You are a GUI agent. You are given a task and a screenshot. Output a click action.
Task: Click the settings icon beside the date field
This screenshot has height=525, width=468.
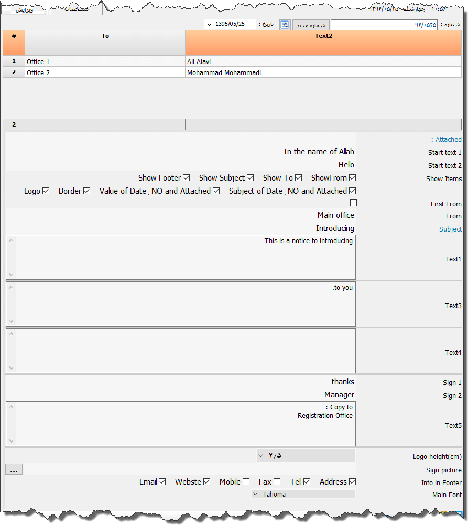285,25
